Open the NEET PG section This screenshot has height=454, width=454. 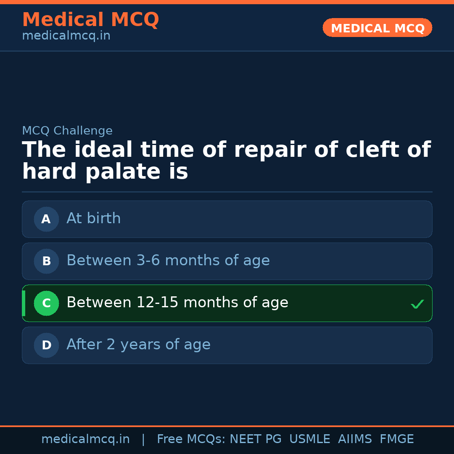coord(255,438)
